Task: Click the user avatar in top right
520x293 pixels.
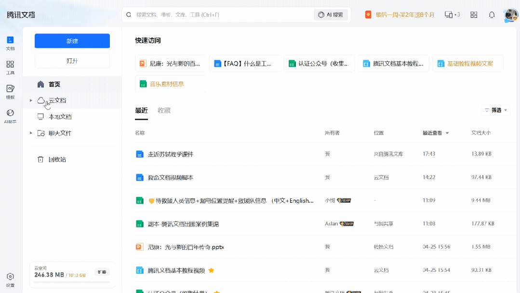Action: click(x=510, y=15)
